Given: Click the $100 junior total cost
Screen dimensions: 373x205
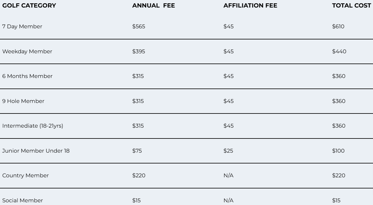Looking at the screenshot, I should point(338,151).
